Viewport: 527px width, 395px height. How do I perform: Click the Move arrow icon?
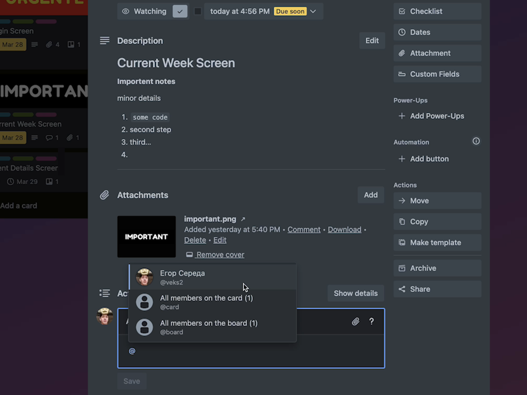coord(402,201)
